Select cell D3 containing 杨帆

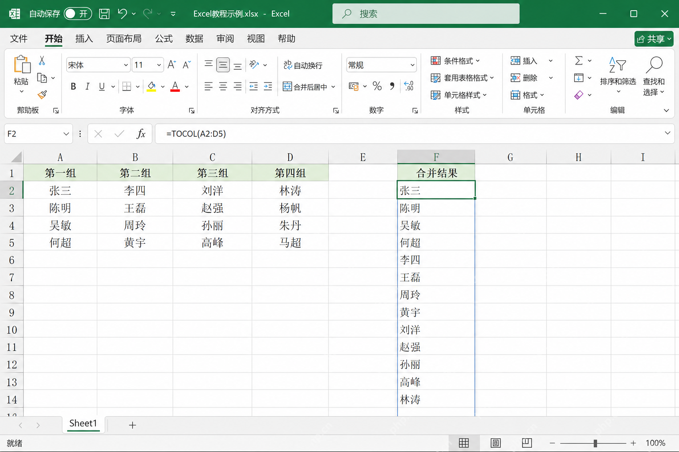(x=290, y=208)
